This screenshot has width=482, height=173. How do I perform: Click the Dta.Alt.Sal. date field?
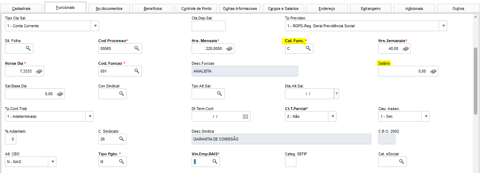point(310,94)
